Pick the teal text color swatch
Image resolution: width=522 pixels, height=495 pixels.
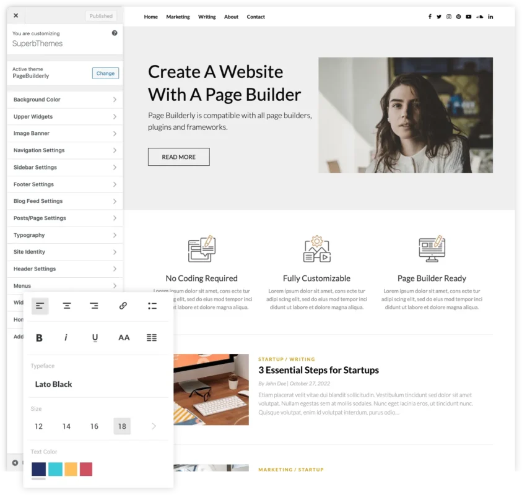[x=56, y=469]
